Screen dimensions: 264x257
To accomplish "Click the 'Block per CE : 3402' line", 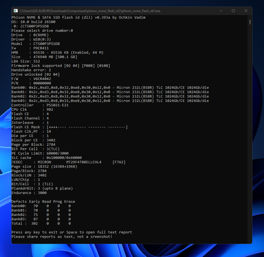I will pos(33,140).
